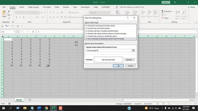Expand the Undo history dropdown arrow
This screenshot has width=198, height=111.
(9, 26)
